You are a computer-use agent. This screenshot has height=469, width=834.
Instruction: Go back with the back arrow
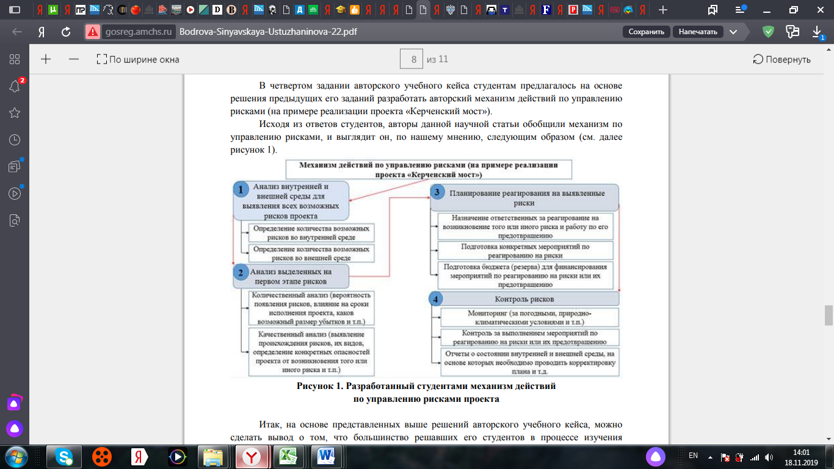17,32
